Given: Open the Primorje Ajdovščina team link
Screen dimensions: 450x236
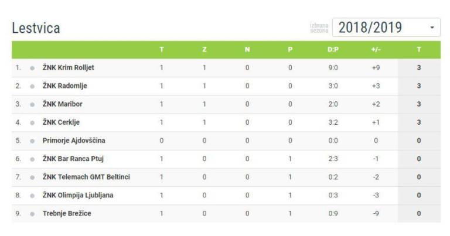Looking at the screenshot, I should (x=74, y=141).
